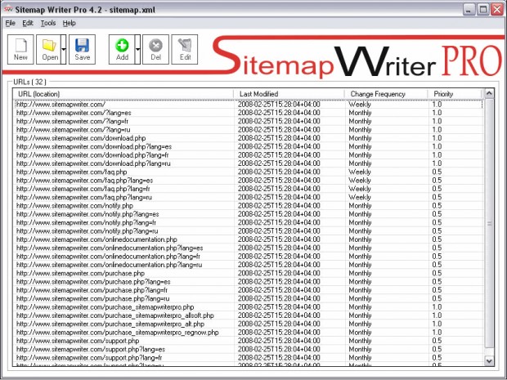Select row purchase_sitemapwriterpro_allsoft.php
The height and width of the screenshot is (380, 507).
point(249,315)
